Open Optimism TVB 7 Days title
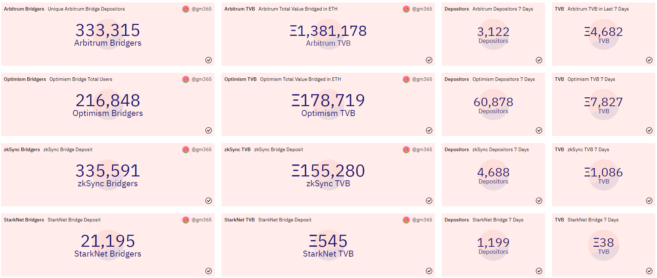Screen dimensions: 657x278 (591, 79)
